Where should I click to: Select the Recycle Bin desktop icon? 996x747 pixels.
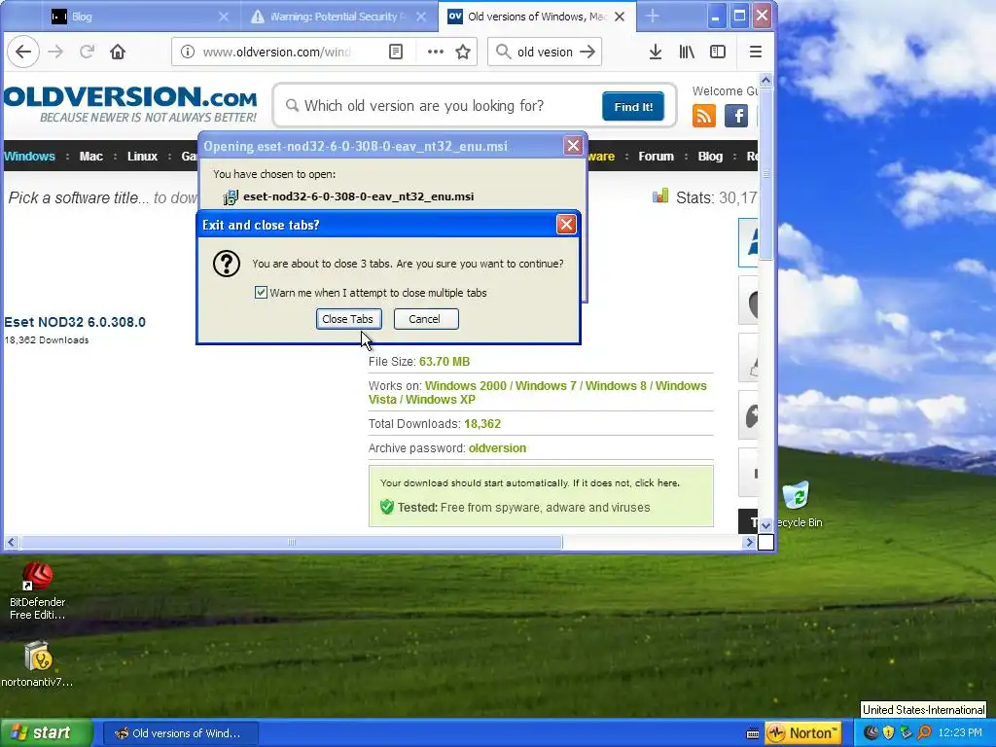[798, 505]
